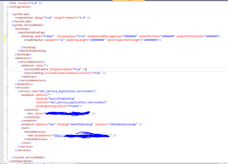Image resolution: width=228 pixels, height=164 pixels.
Task: Open the http:// baseAddress link
Action: click(82, 136)
